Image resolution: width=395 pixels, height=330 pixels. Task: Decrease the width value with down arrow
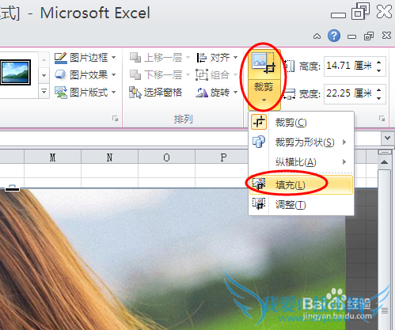coord(379,98)
